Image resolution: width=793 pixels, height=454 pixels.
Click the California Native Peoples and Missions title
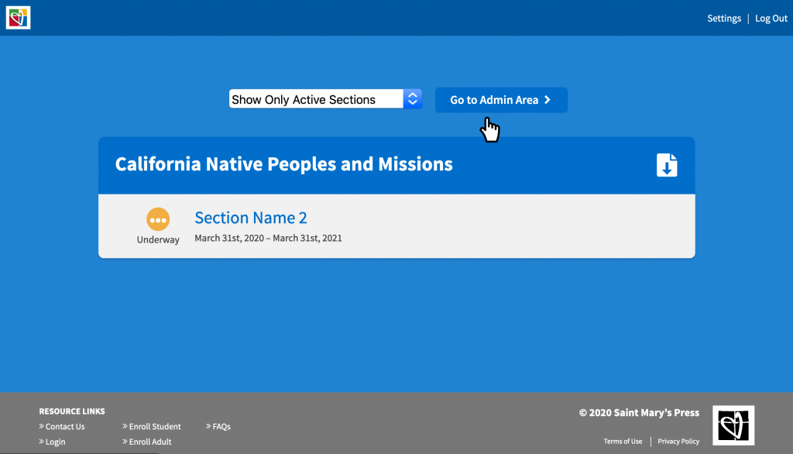click(283, 164)
